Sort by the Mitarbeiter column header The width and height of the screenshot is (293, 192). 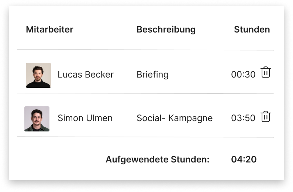[49, 30]
